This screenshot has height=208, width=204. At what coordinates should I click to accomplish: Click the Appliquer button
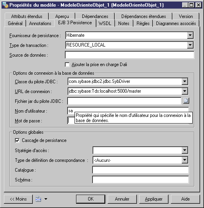point(154,199)
